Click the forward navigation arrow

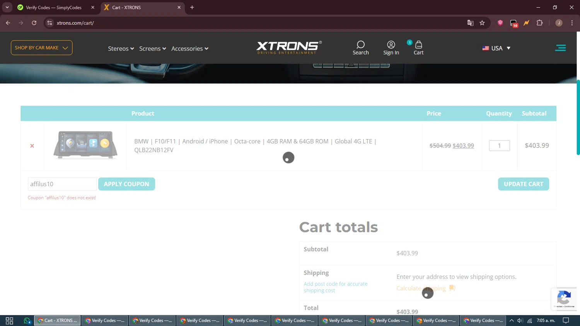[x=21, y=23]
